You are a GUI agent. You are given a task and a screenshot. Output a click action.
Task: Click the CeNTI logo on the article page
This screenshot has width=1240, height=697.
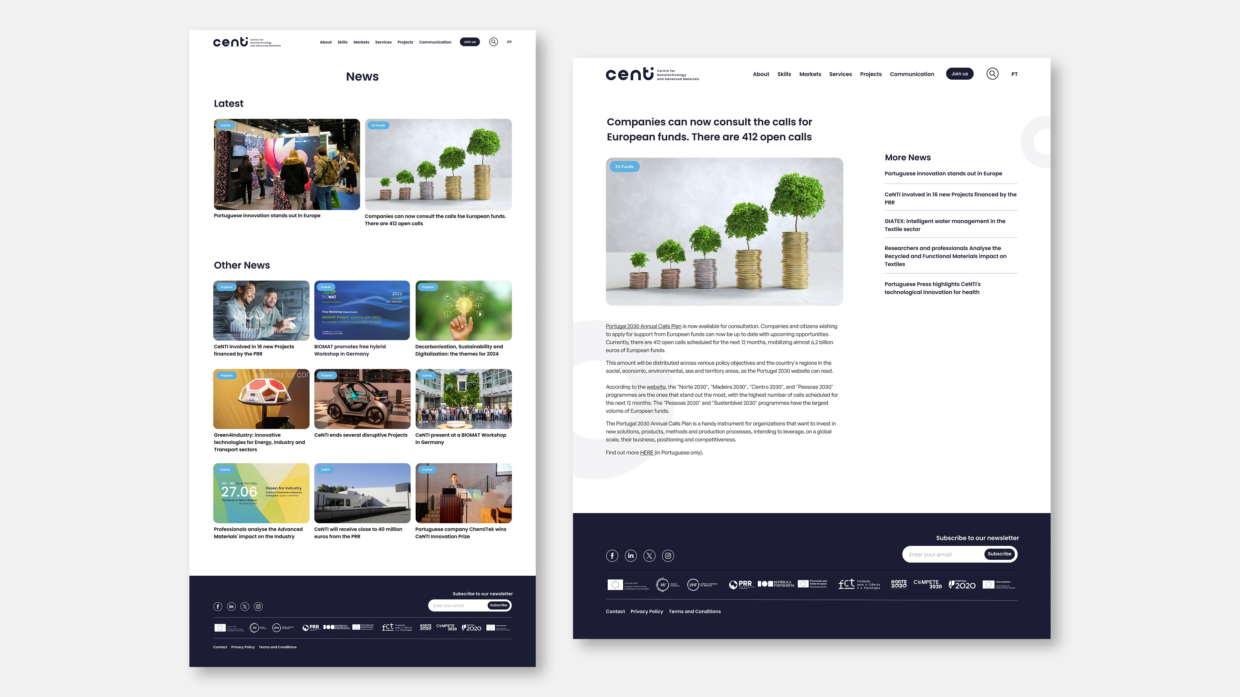point(630,74)
